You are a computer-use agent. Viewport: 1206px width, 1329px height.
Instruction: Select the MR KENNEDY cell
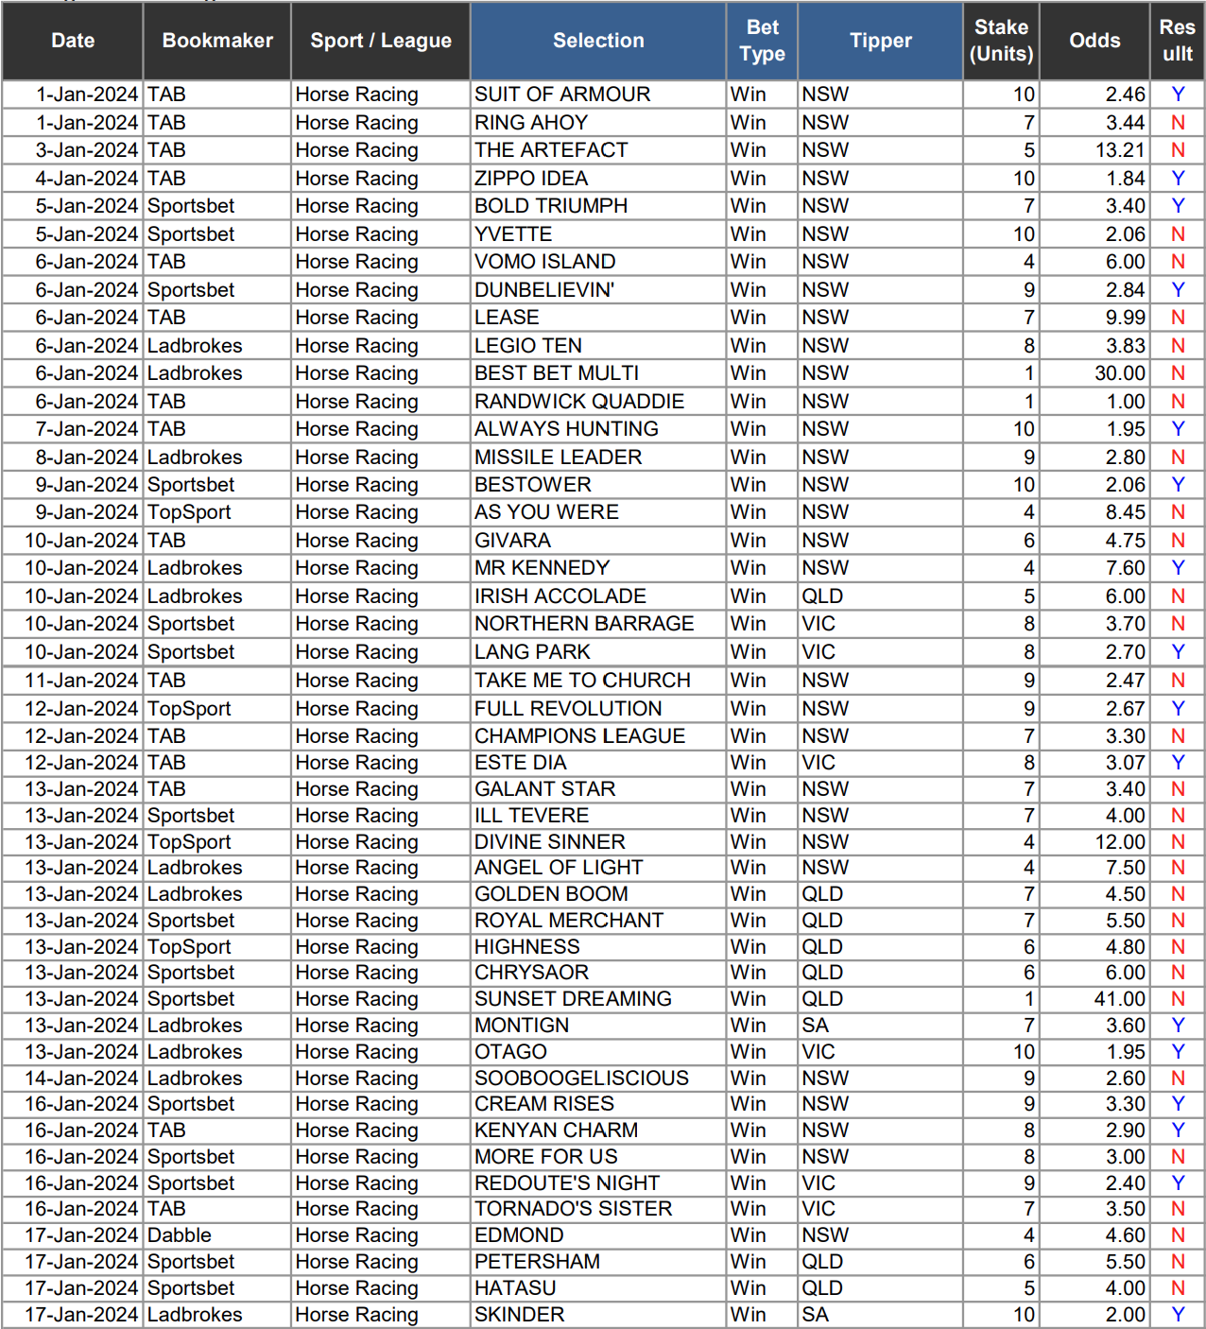click(598, 568)
